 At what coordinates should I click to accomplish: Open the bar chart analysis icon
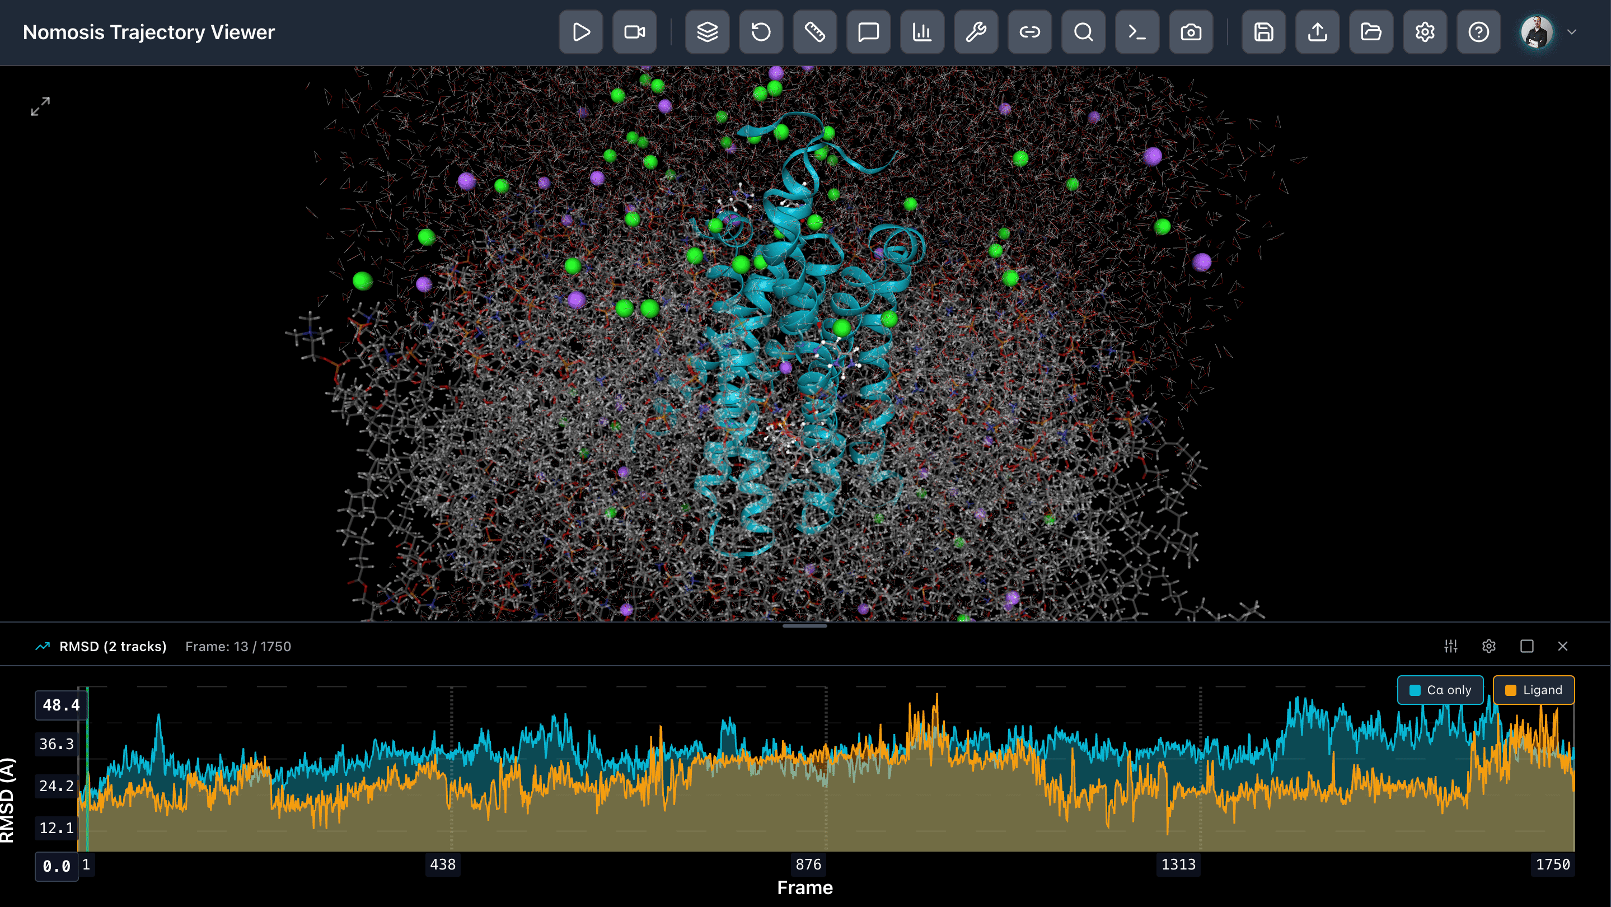922,32
